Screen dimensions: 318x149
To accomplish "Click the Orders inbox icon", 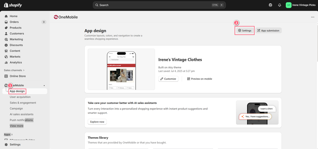I will click(x=6, y=22).
